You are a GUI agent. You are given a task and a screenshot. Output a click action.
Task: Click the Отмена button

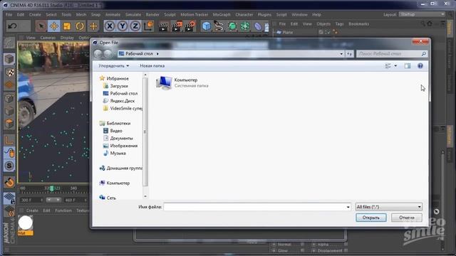407,218
